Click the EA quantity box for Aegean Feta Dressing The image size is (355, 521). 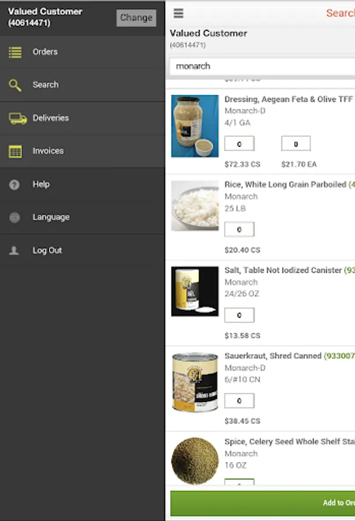tap(296, 144)
